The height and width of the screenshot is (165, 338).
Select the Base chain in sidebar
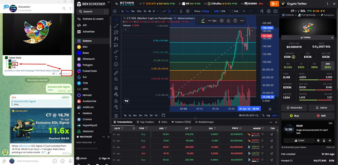coord(86,53)
